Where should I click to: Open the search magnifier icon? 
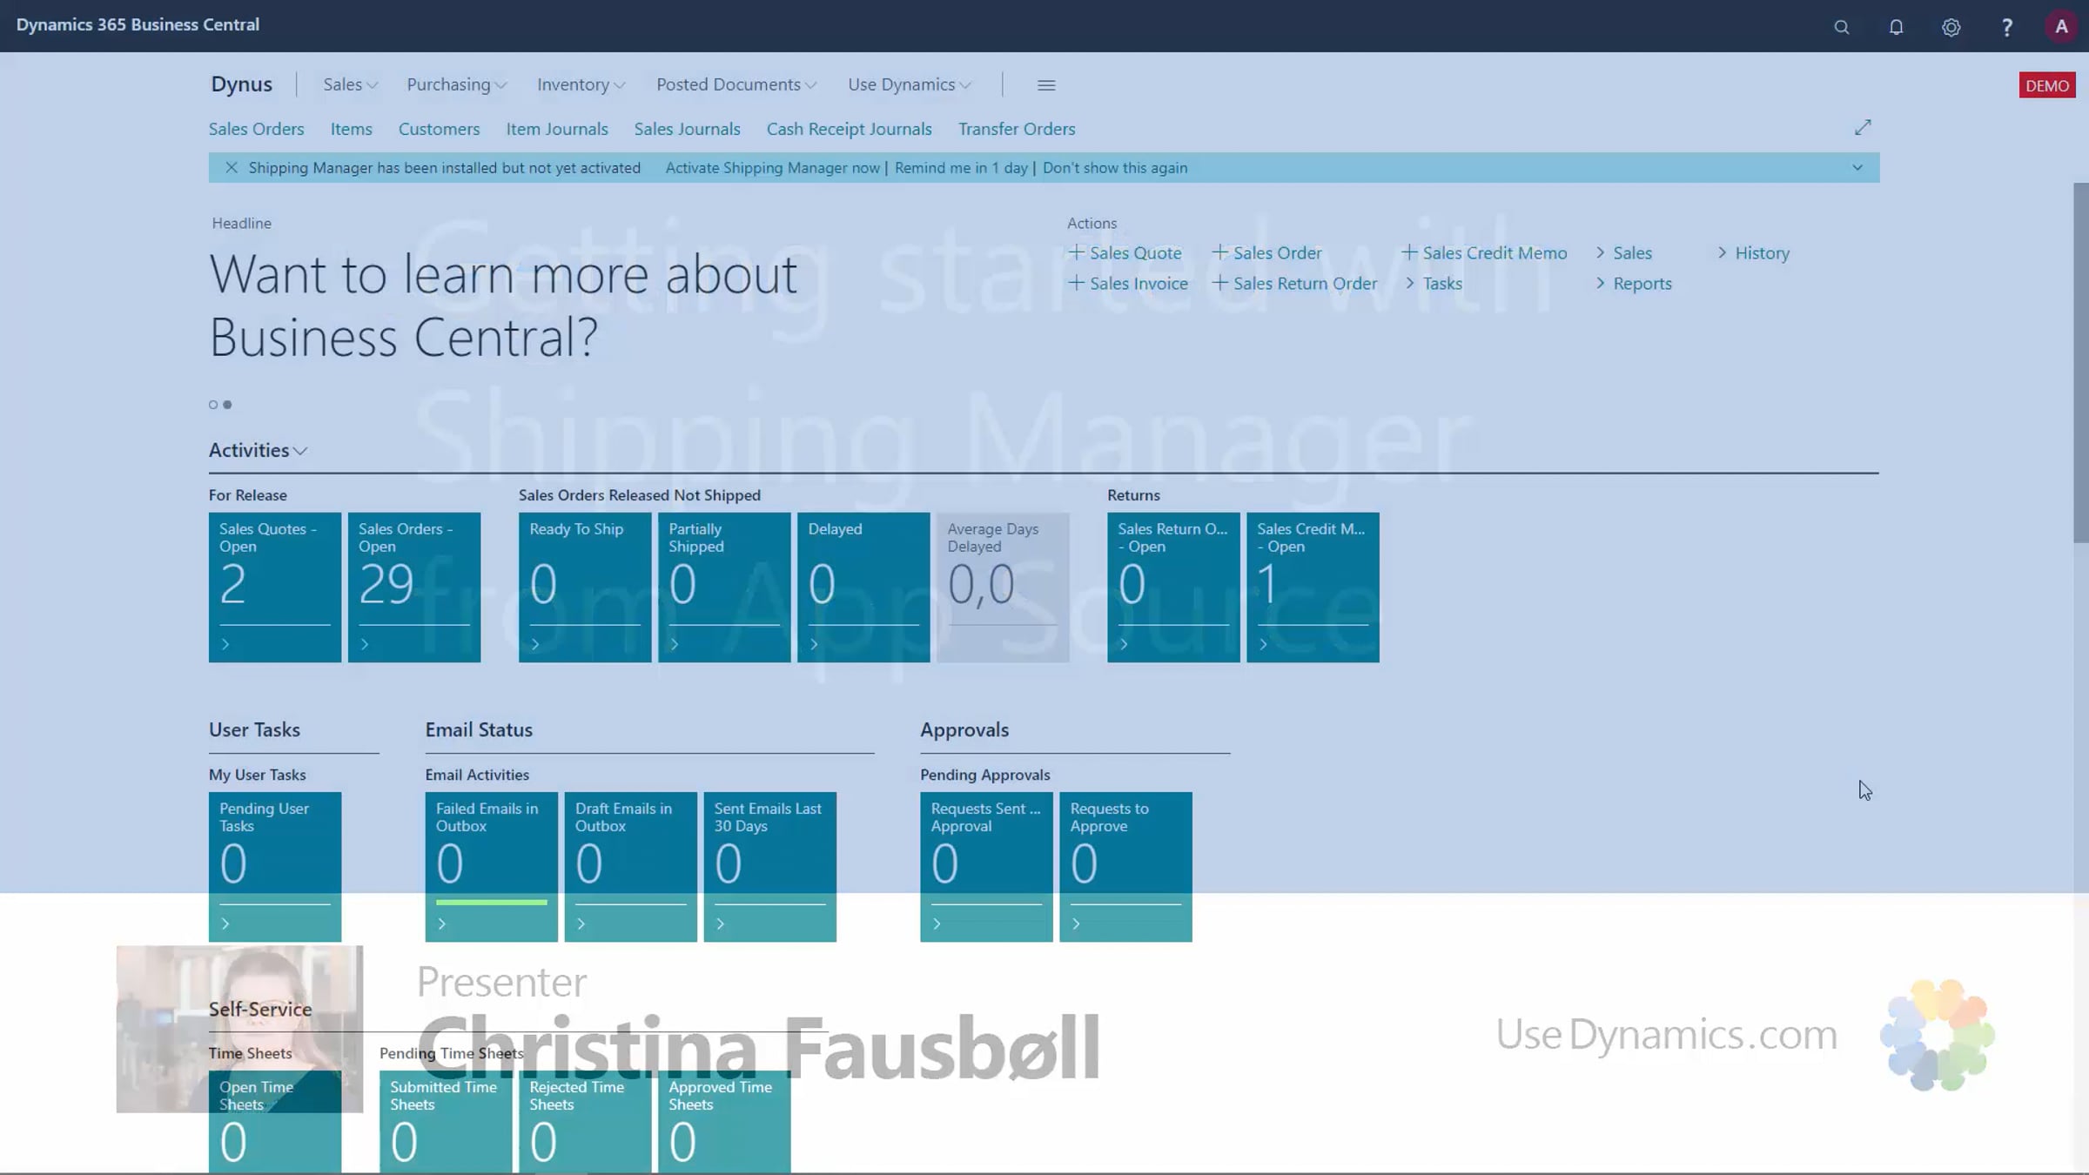point(1841,27)
